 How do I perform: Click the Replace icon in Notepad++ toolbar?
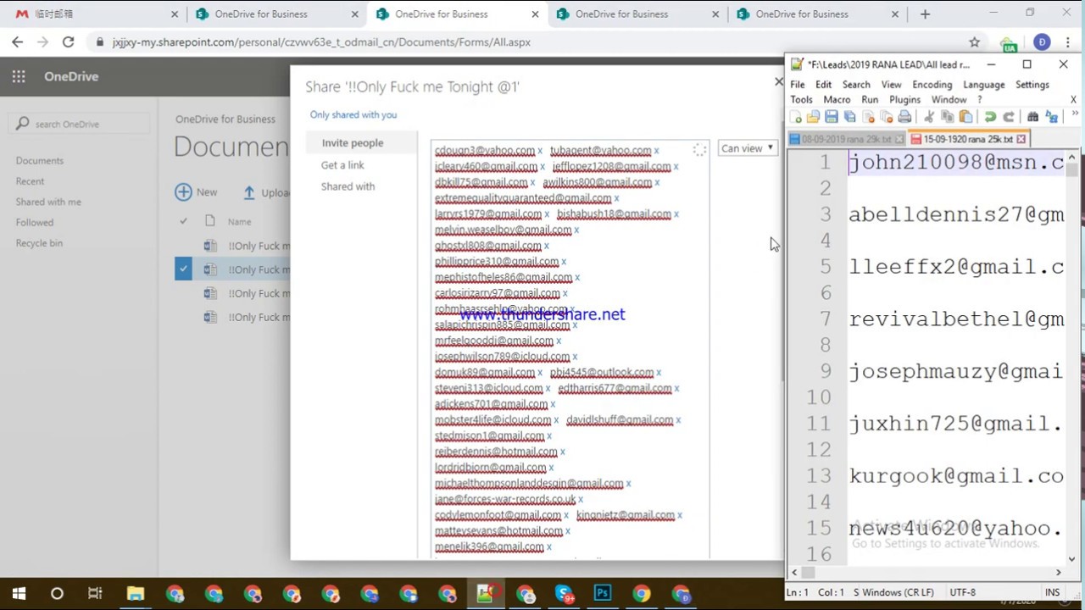1052,117
